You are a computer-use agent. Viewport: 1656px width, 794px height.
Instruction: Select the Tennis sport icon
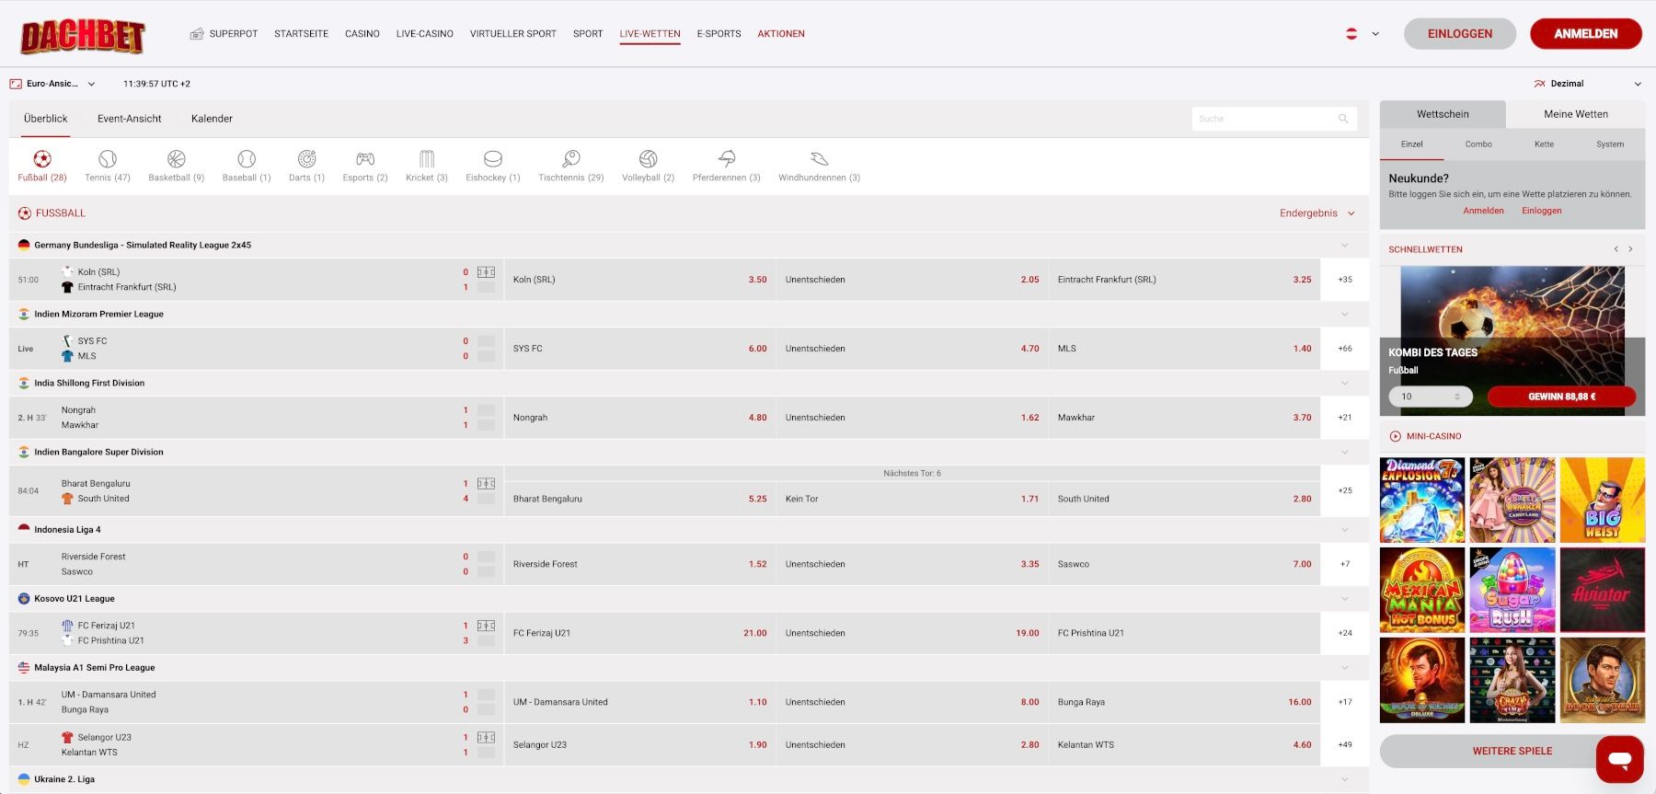[x=108, y=160]
